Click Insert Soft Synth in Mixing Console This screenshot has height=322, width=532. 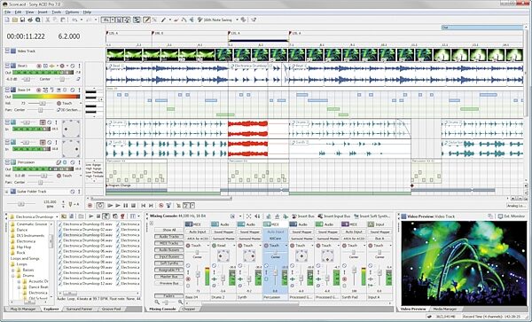372,216
